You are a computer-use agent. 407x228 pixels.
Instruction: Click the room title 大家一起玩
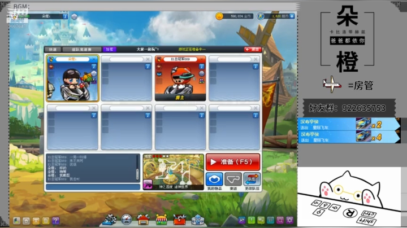coord(148,49)
